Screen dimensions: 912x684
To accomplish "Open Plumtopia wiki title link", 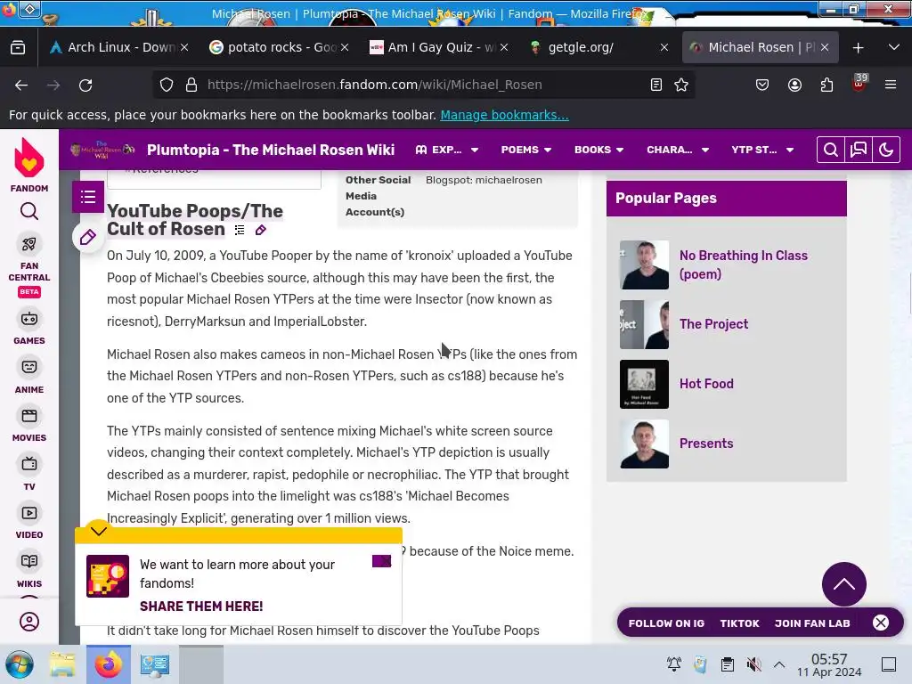I will coord(271,150).
